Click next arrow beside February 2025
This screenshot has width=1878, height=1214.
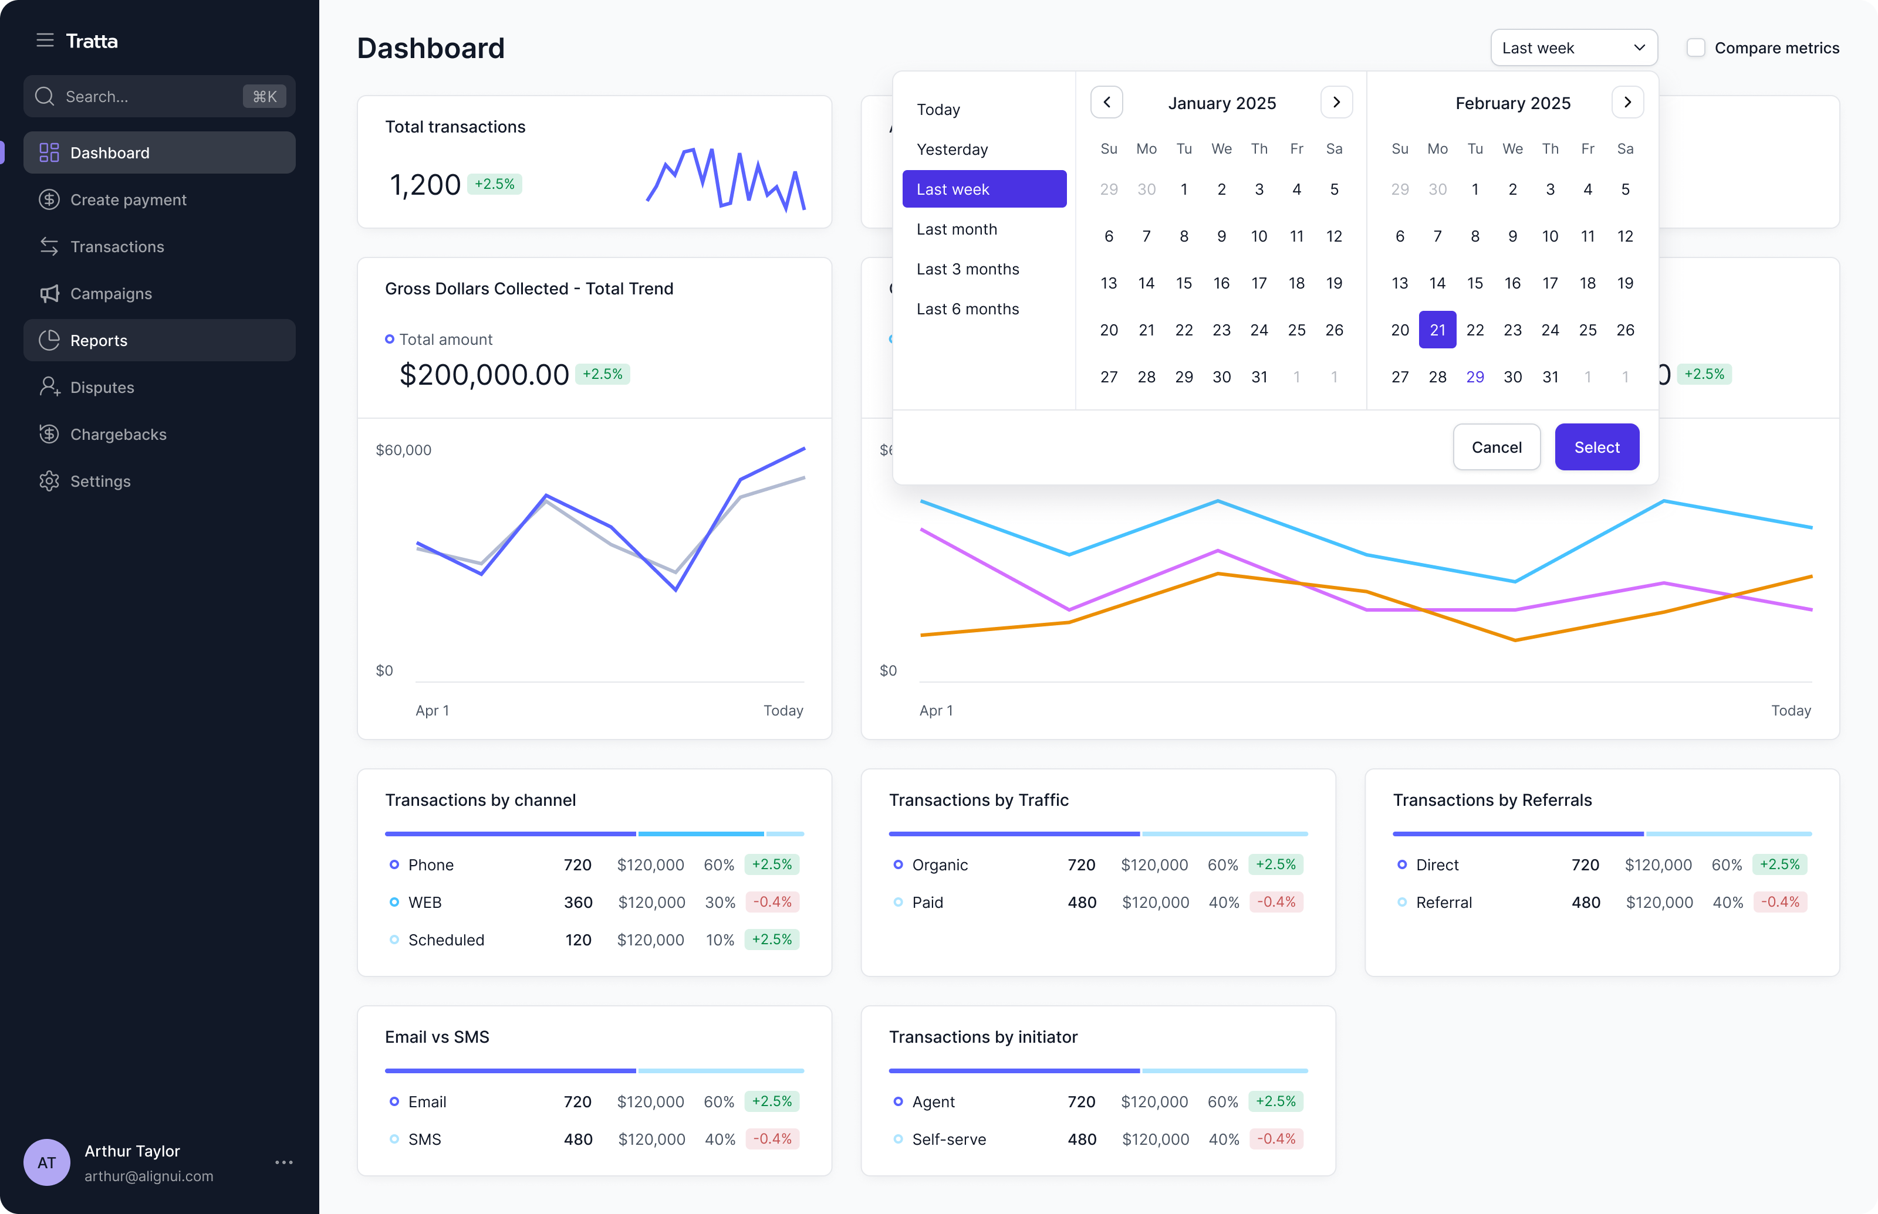(x=1627, y=103)
